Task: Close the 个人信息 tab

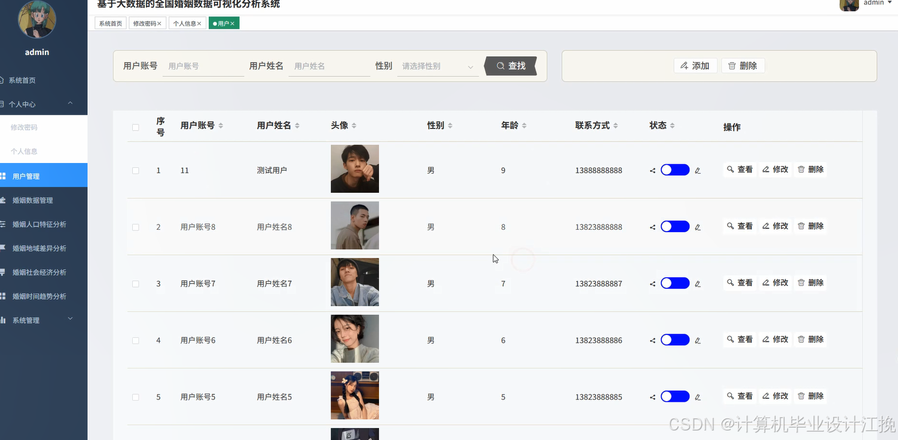Action: (200, 24)
